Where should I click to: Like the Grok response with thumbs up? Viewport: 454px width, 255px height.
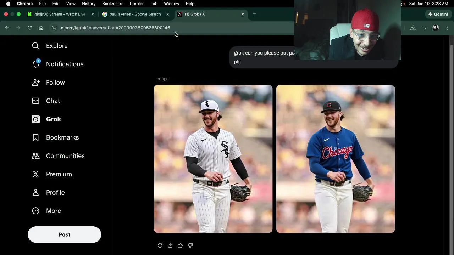180,245
